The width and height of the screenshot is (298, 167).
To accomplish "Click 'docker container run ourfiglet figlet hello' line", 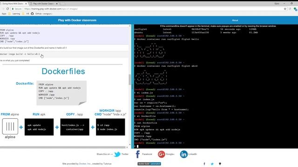I will pos(167,39).
